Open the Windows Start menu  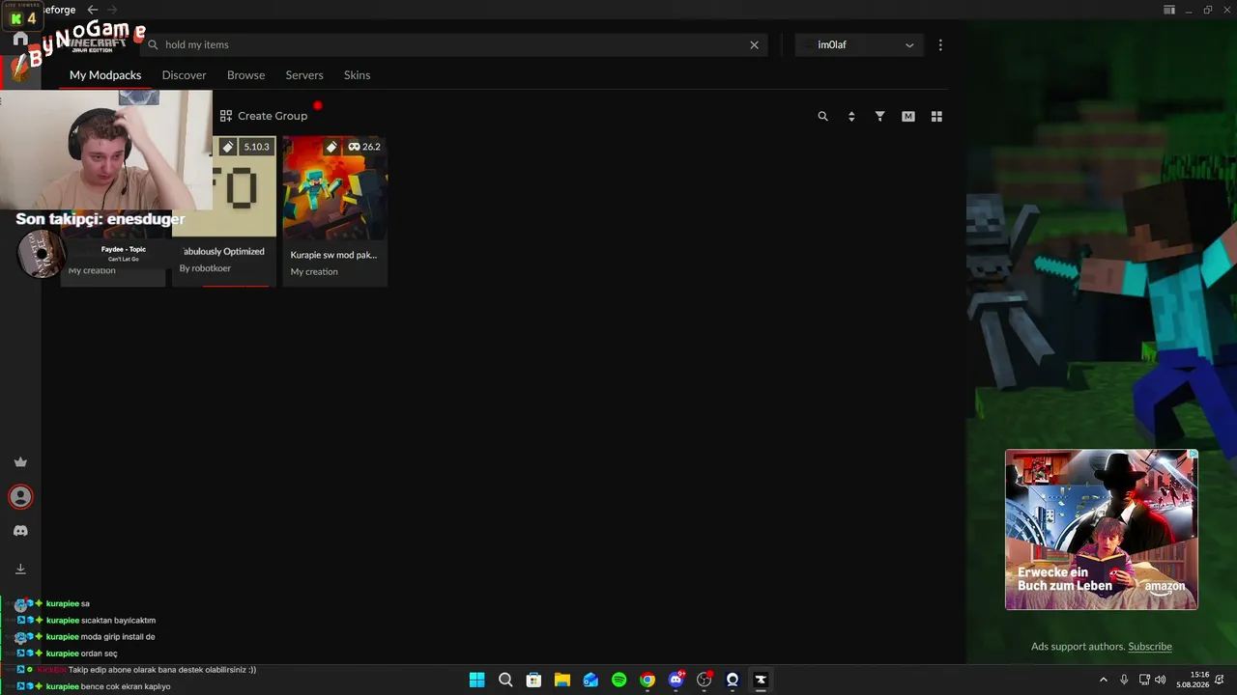pos(476,680)
